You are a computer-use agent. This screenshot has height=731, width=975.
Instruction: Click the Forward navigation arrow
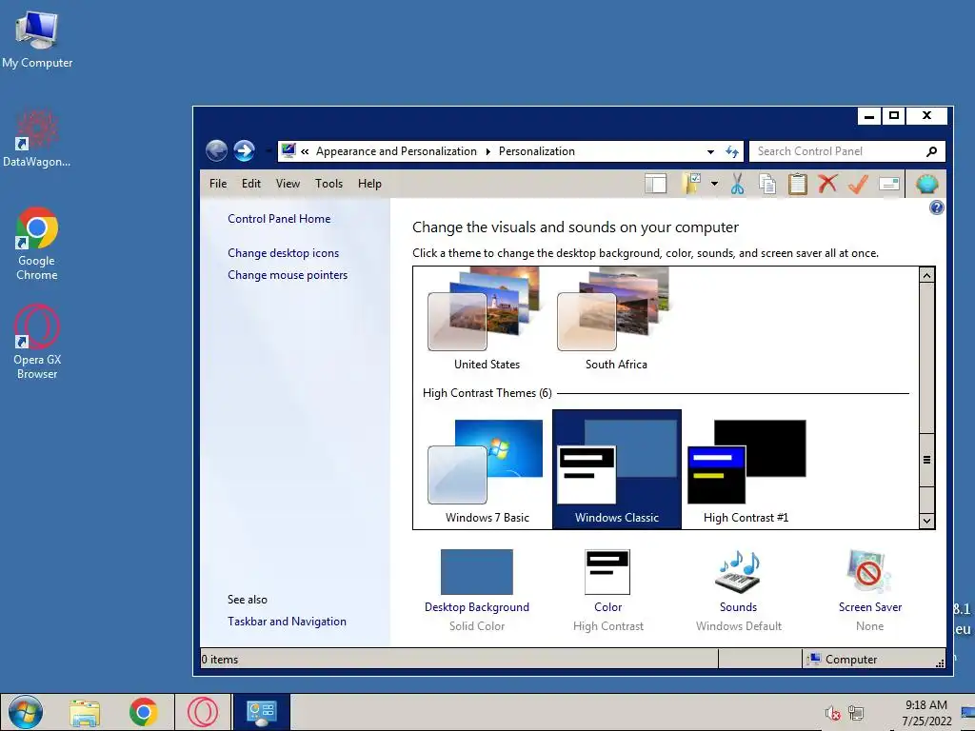point(244,150)
